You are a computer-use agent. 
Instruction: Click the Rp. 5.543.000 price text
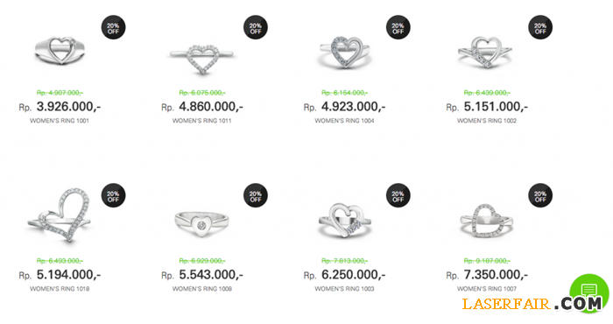click(202, 275)
